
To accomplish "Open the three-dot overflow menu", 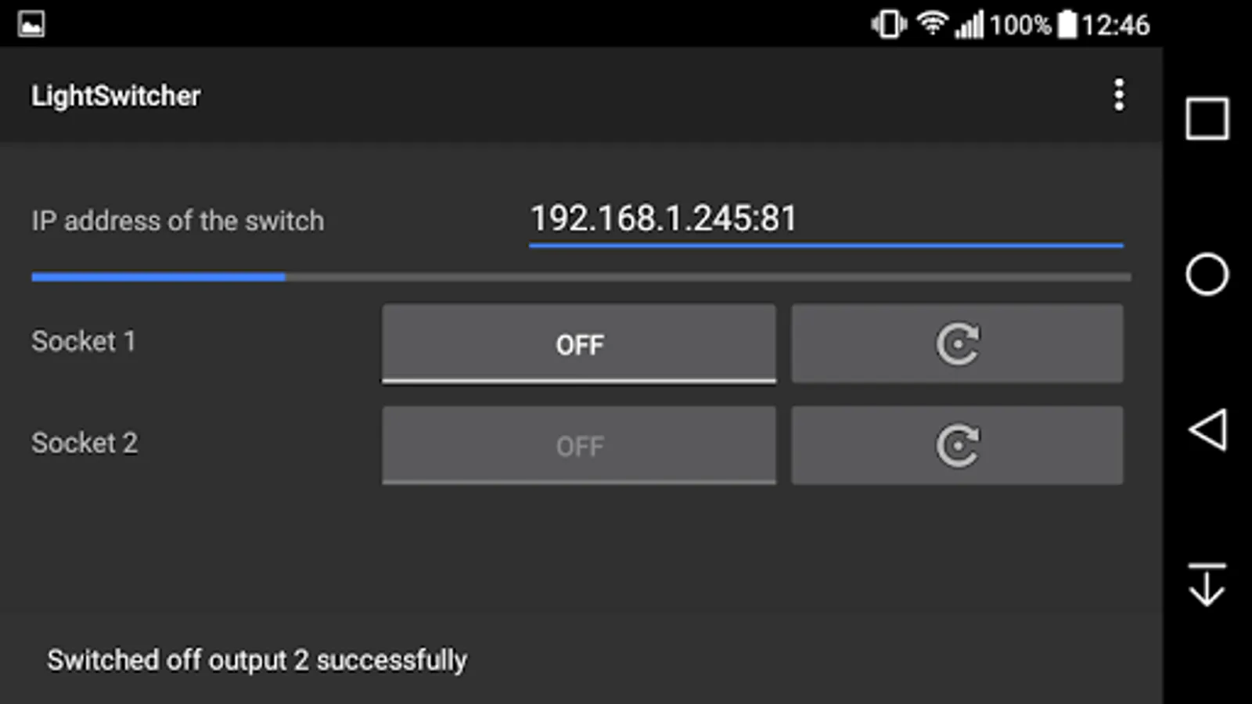I will (x=1119, y=95).
